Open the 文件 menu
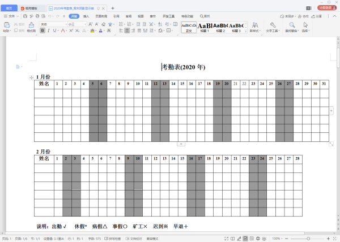Screen dimensions: 340x242 click(x=11, y=16)
